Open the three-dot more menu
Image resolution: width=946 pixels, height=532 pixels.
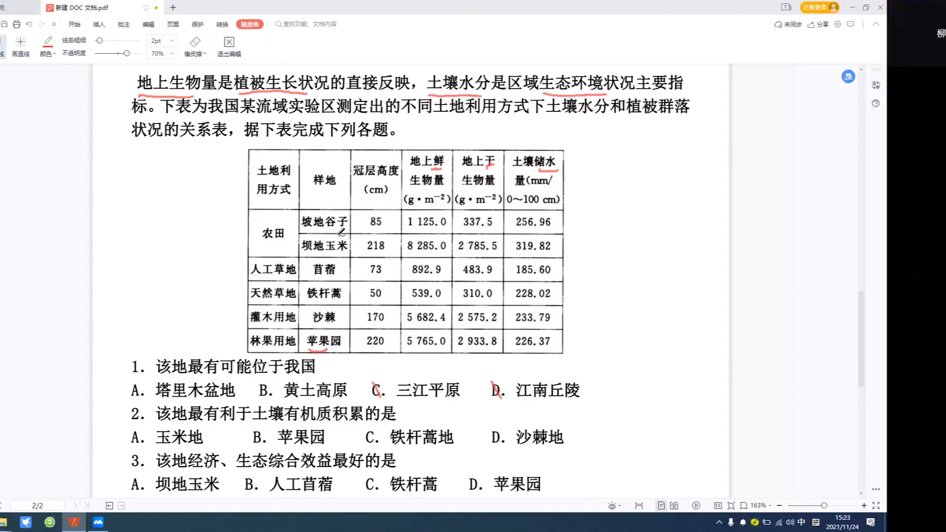pyautogui.click(x=863, y=24)
